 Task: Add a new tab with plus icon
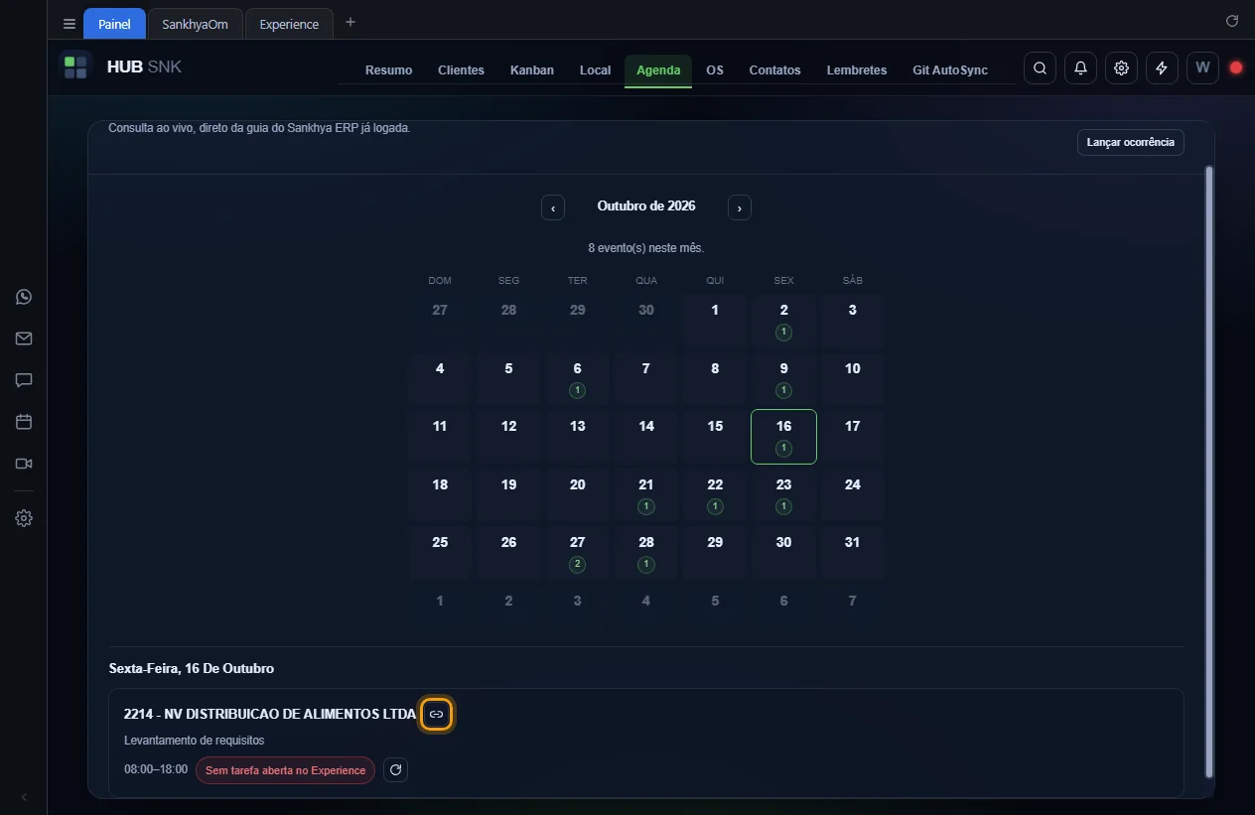[349, 22]
